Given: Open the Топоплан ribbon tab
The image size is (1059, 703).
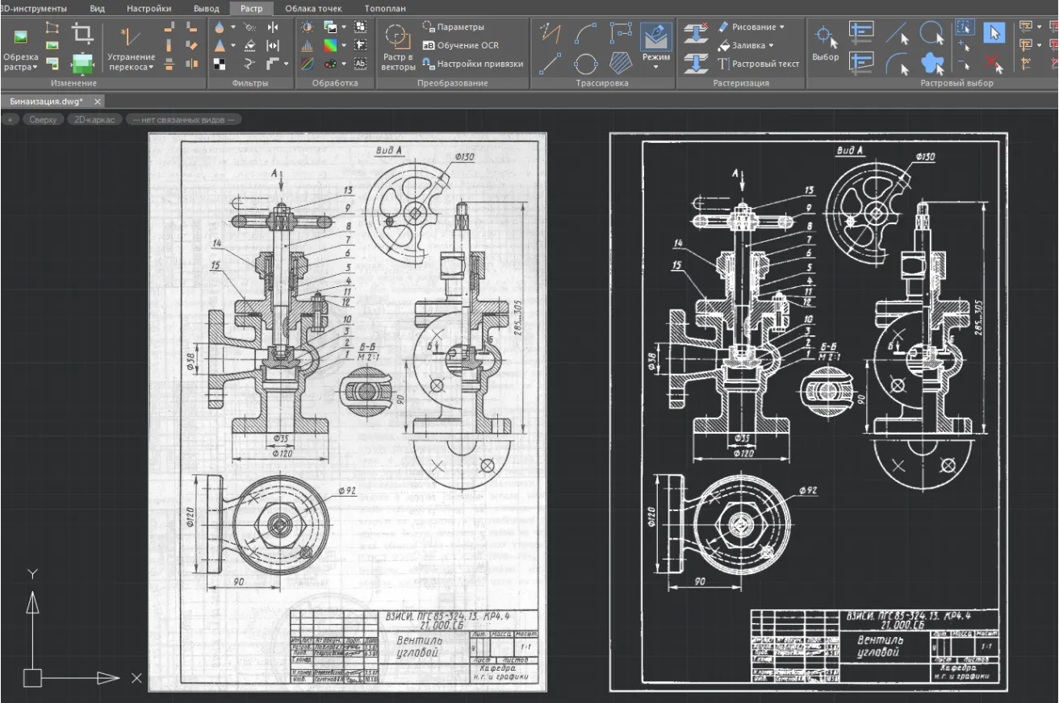Looking at the screenshot, I should click(x=385, y=8).
